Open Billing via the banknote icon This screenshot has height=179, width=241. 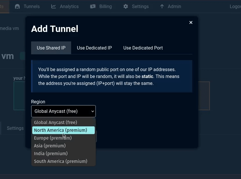93,6
